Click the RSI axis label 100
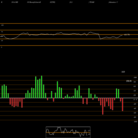The height and width of the screenshot is (138, 138). (x=2, y=25)
